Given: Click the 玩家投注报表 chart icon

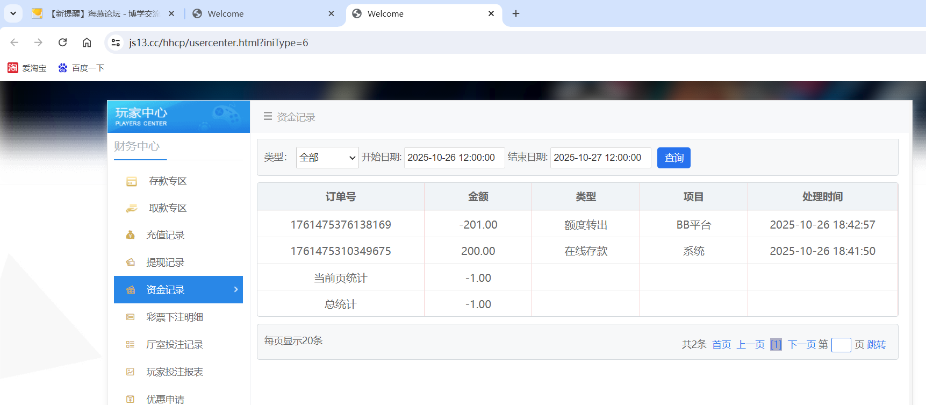Looking at the screenshot, I should (x=130, y=372).
